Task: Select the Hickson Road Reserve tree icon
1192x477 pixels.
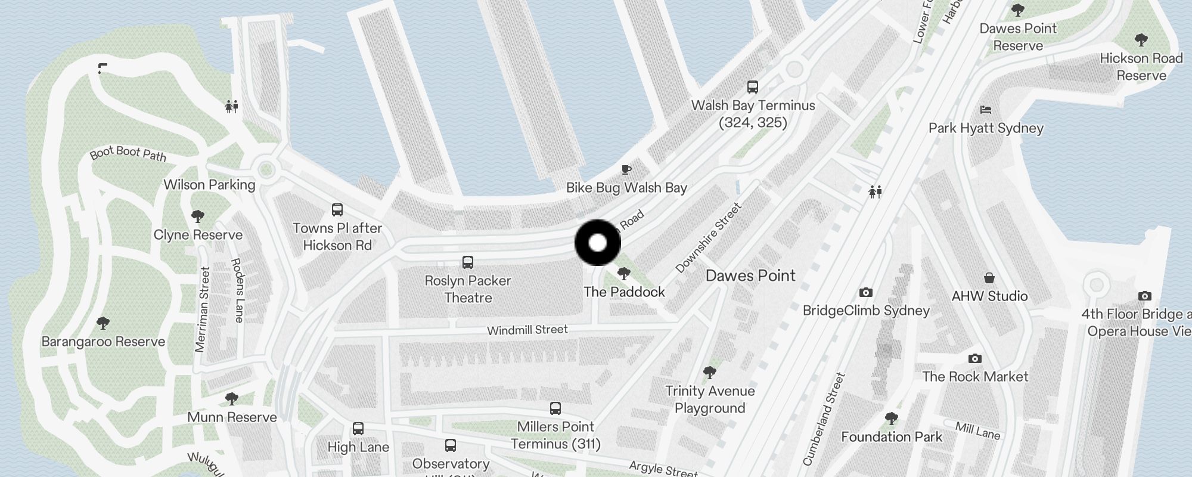Action: [x=1141, y=40]
